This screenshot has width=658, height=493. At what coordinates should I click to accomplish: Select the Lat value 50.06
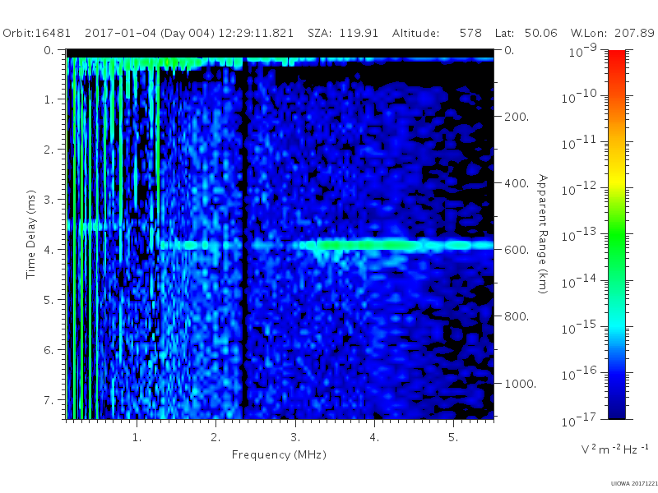point(540,33)
